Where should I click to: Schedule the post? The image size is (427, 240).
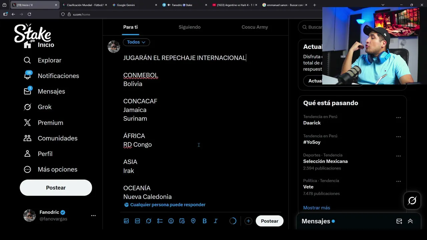click(x=182, y=221)
